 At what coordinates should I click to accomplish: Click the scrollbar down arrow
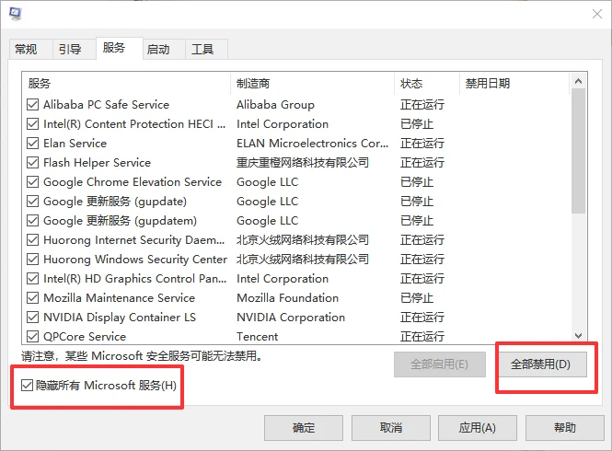(579, 336)
